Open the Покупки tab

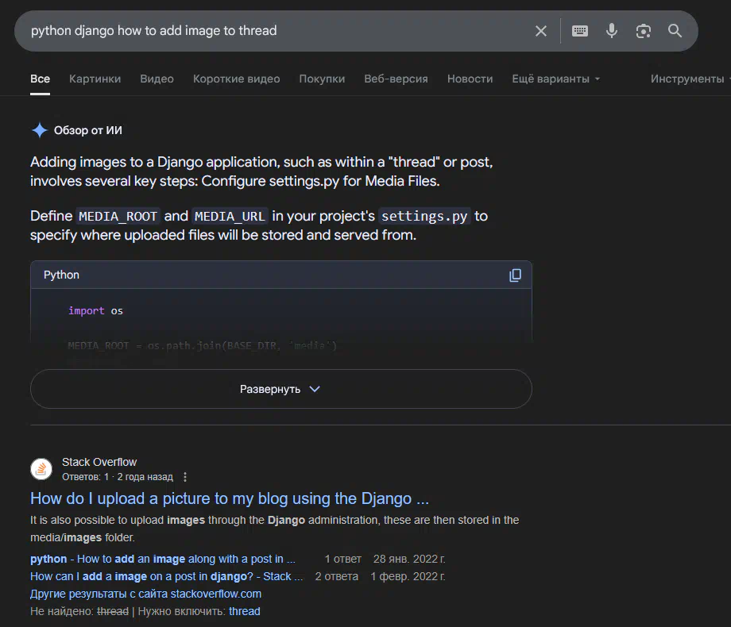coord(322,79)
